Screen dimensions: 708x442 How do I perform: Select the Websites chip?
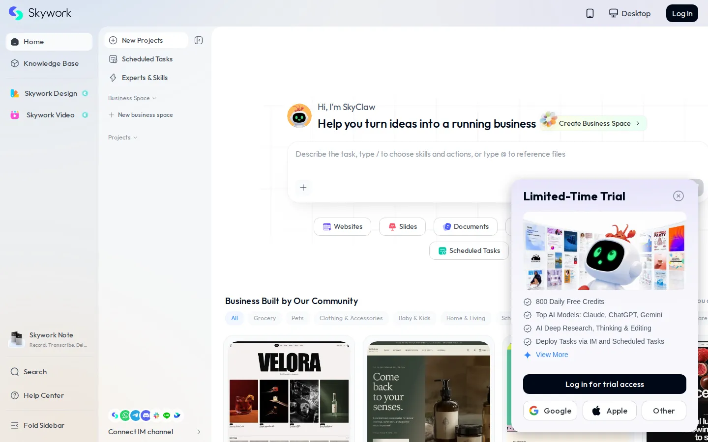click(x=342, y=226)
